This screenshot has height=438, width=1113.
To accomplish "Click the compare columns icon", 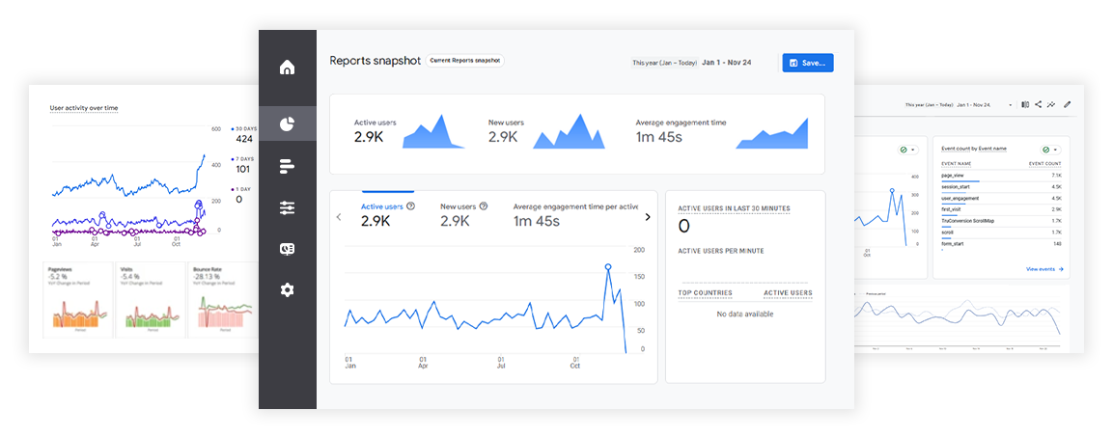I will click(x=1024, y=104).
